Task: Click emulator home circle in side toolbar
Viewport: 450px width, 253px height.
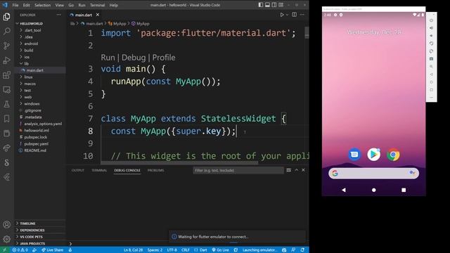Action: (431, 82)
